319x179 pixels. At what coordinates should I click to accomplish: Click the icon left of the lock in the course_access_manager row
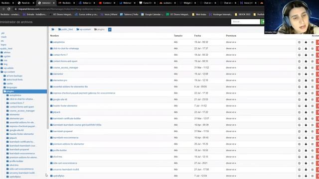[299, 68]
